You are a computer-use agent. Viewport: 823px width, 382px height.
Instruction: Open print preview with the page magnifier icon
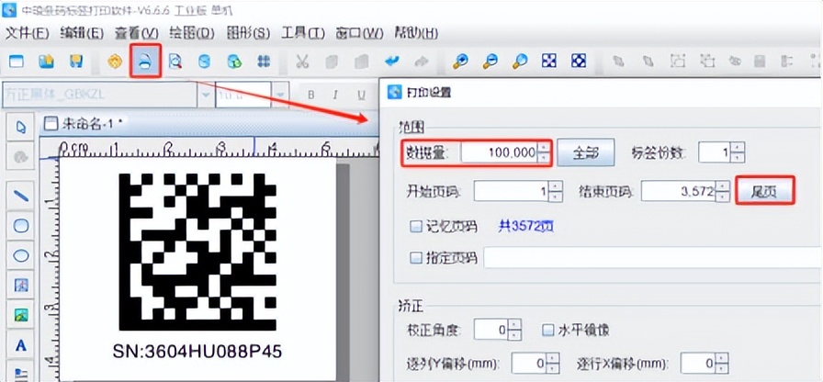[175, 62]
